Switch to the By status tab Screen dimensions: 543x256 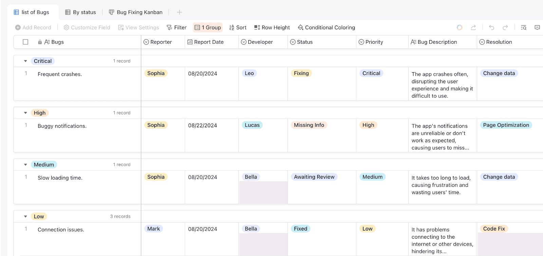[x=80, y=12]
